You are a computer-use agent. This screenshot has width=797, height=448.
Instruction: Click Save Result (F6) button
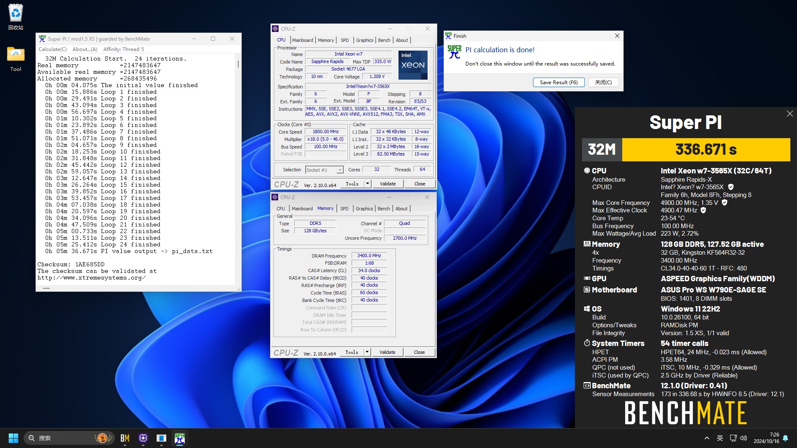[559, 83]
